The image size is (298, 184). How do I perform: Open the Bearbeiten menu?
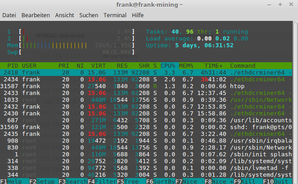pyautogui.click(x=36, y=15)
